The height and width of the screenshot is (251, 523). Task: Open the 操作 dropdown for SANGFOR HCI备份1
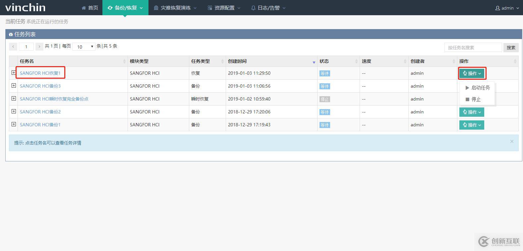pyautogui.click(x=472, y=125)
